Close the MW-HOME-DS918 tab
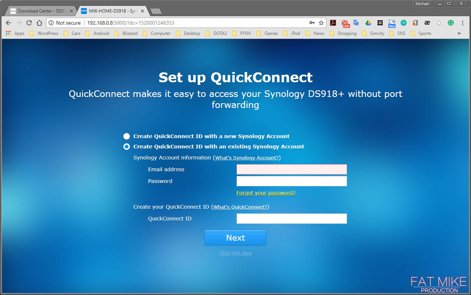This screenshot has width=471, height=295. (x=142, y=11)
